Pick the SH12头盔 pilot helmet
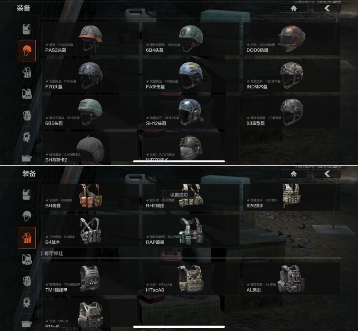 point(191,112)
